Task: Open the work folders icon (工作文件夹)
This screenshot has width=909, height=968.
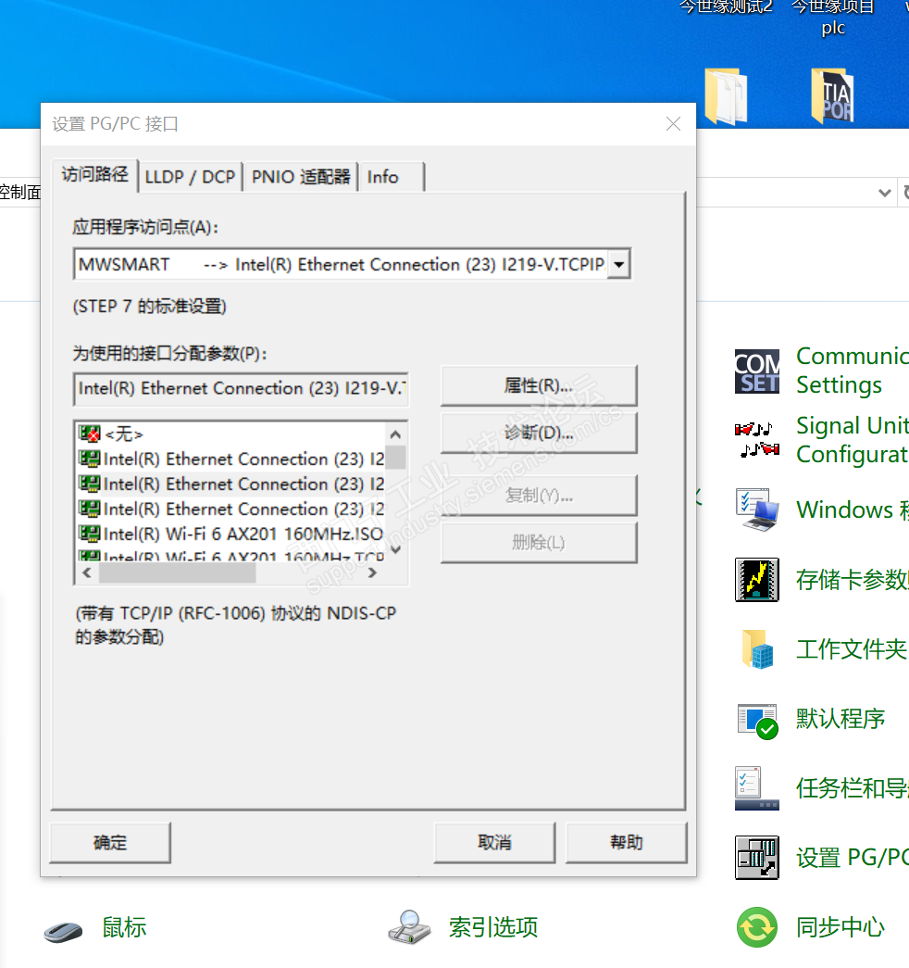Action: coord(758,648)
